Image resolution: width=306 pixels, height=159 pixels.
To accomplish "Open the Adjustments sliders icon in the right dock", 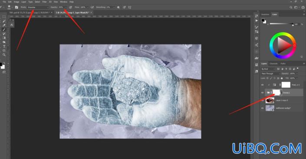I will pyautogui.click(x=257, y=32).
